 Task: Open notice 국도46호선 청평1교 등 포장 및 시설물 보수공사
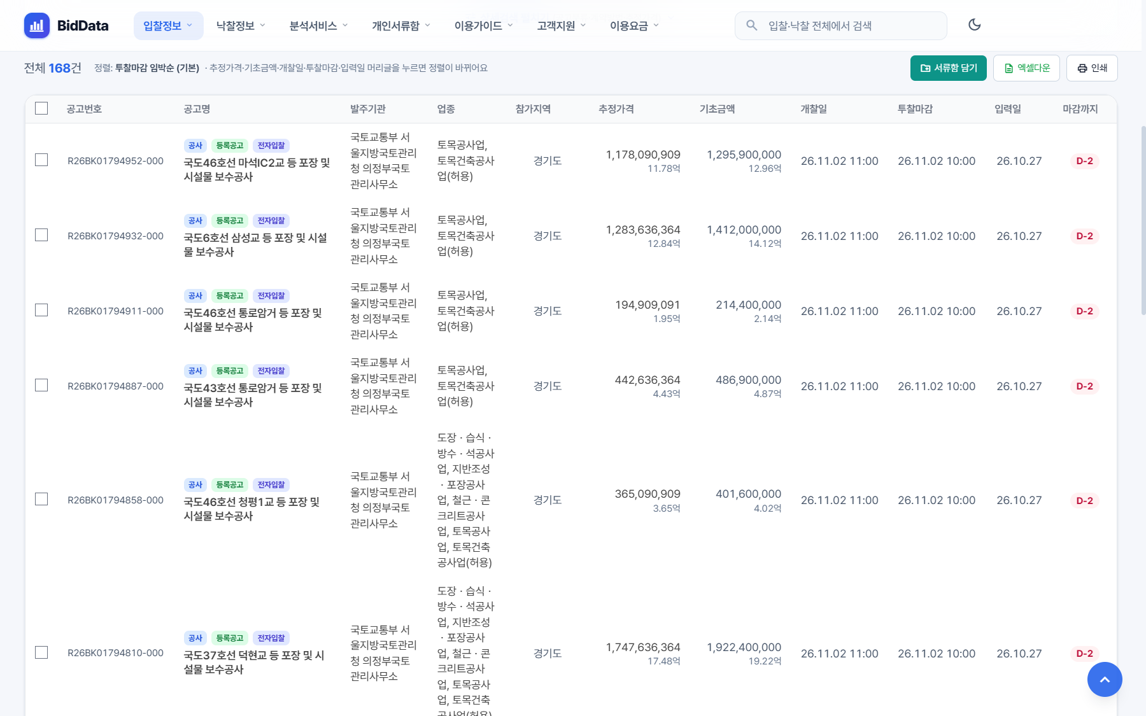click(251, 509)
